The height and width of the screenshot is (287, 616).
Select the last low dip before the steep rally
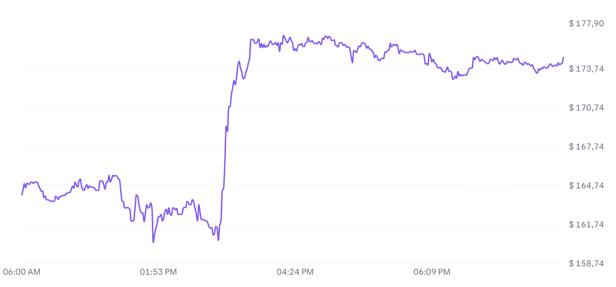pyautogui.click(x=218, y=240)
